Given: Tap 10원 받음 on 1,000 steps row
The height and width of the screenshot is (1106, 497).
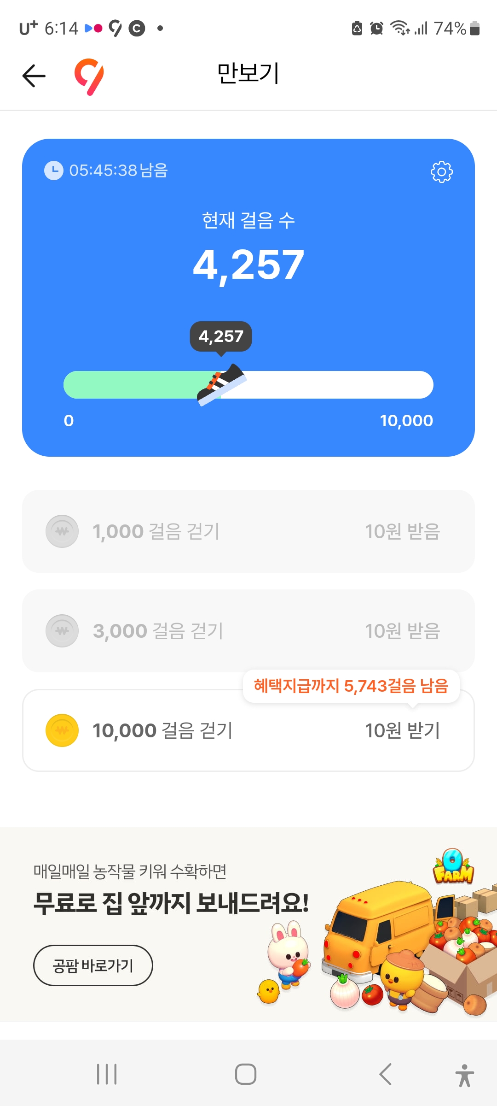Looking at the screenshot, I should tap(402, 531).
